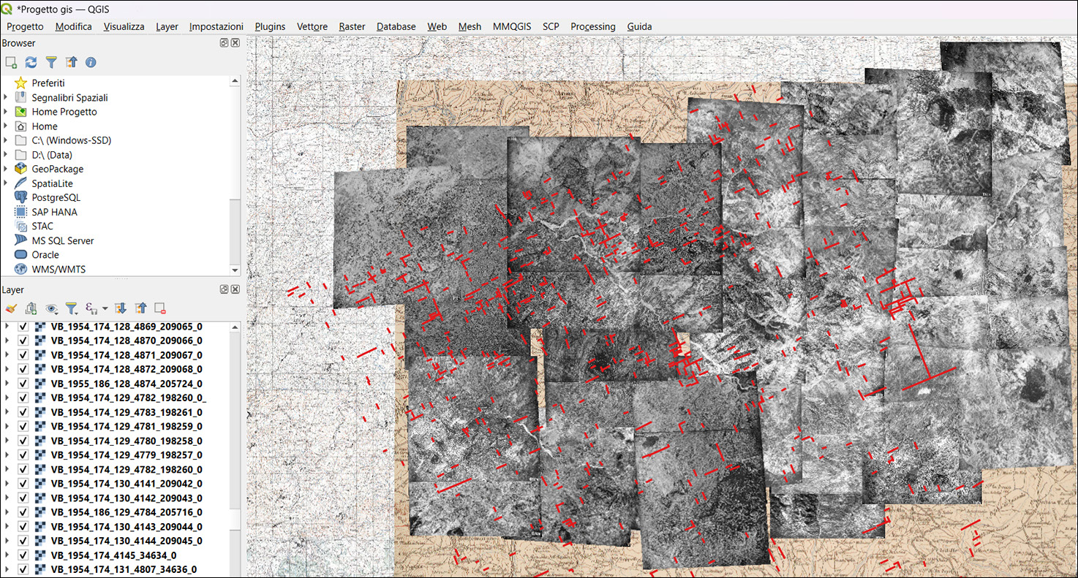Expand the GeoPackage tree node
This screenshot has width=1078, height=578.
click(6, 170)
